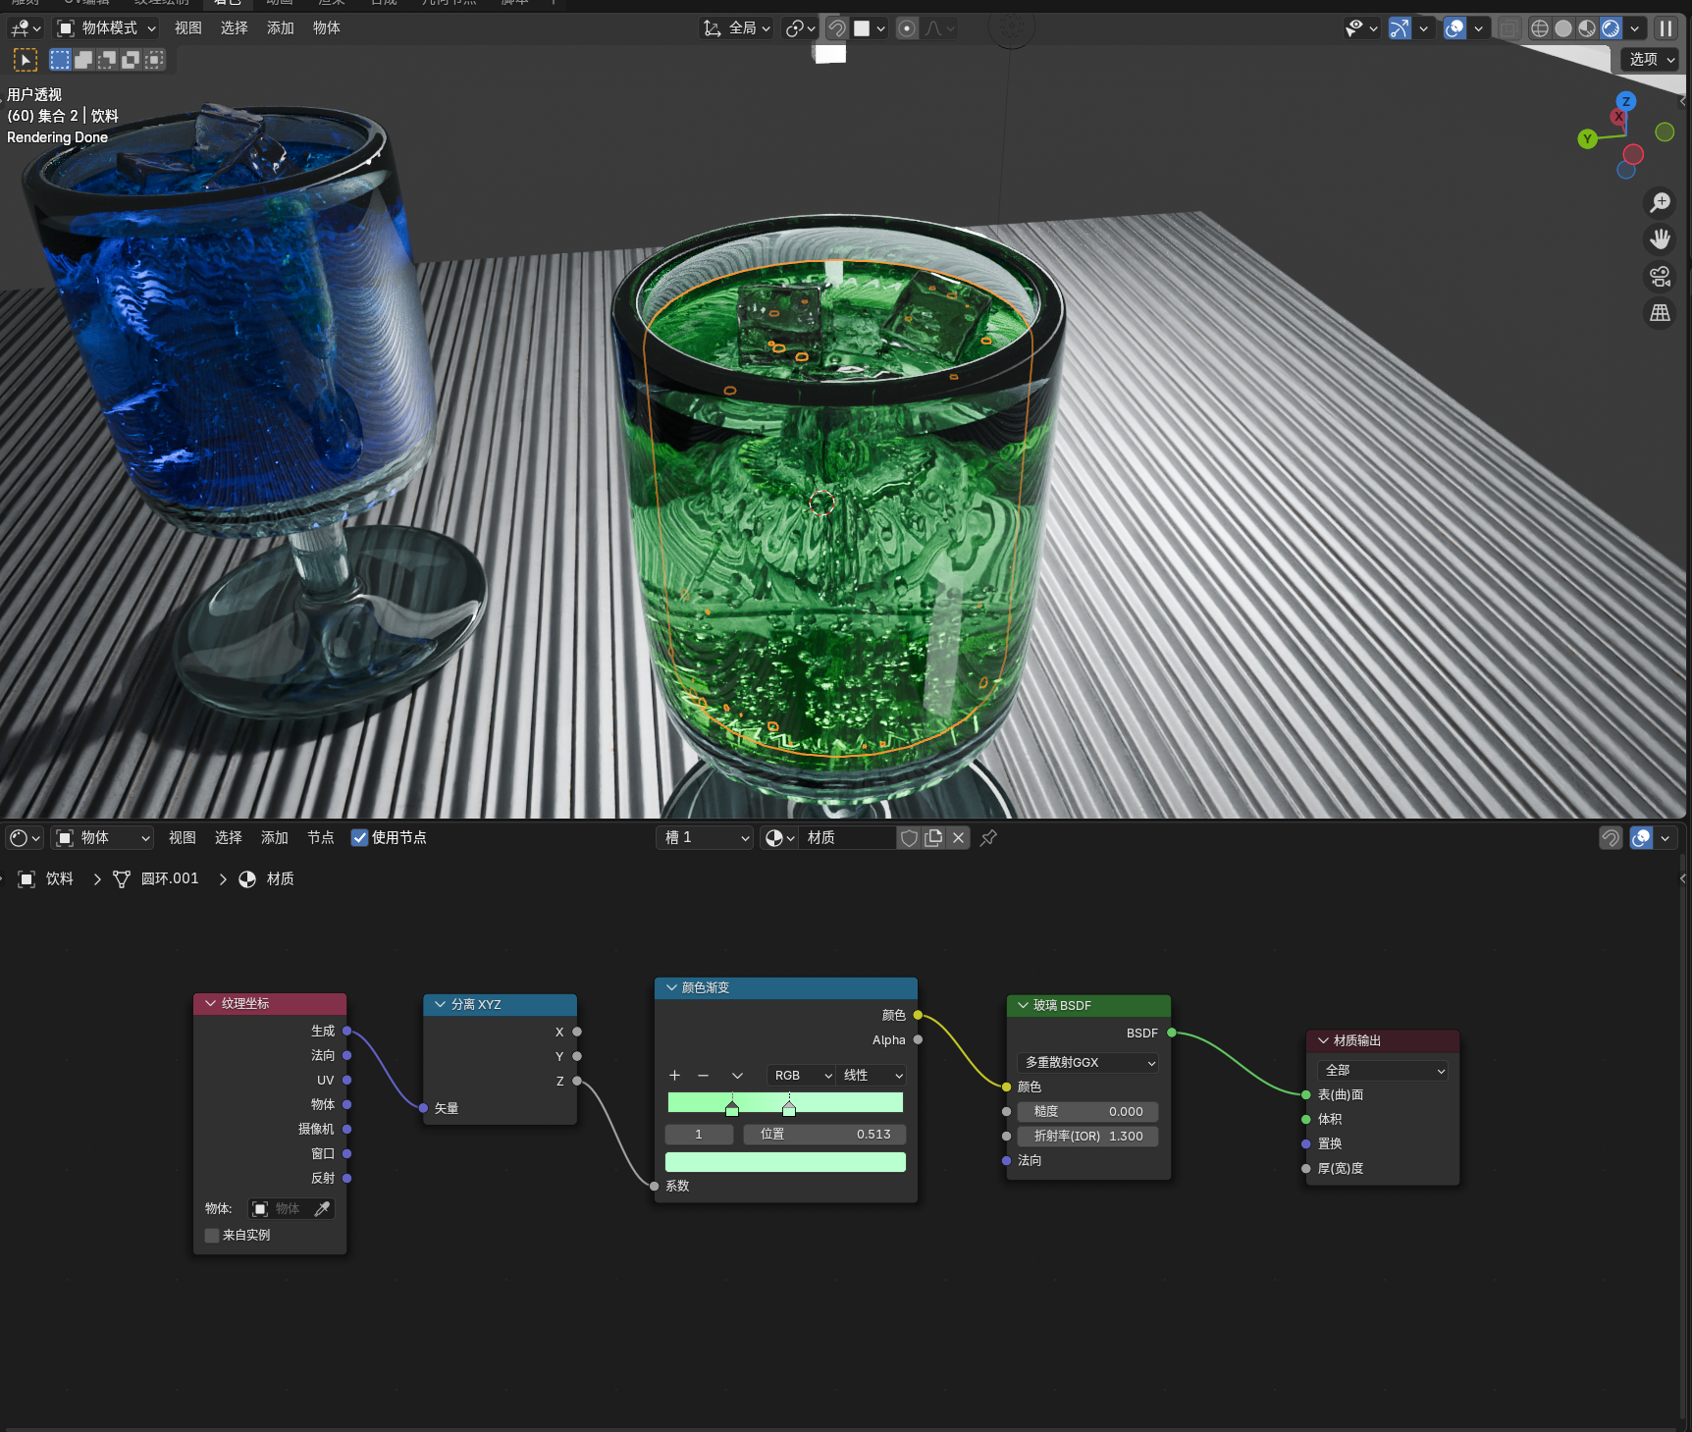Open the 线性 interpolation dropdown
This screenshot has height=1432, width=1692.
coord(872,1076)
